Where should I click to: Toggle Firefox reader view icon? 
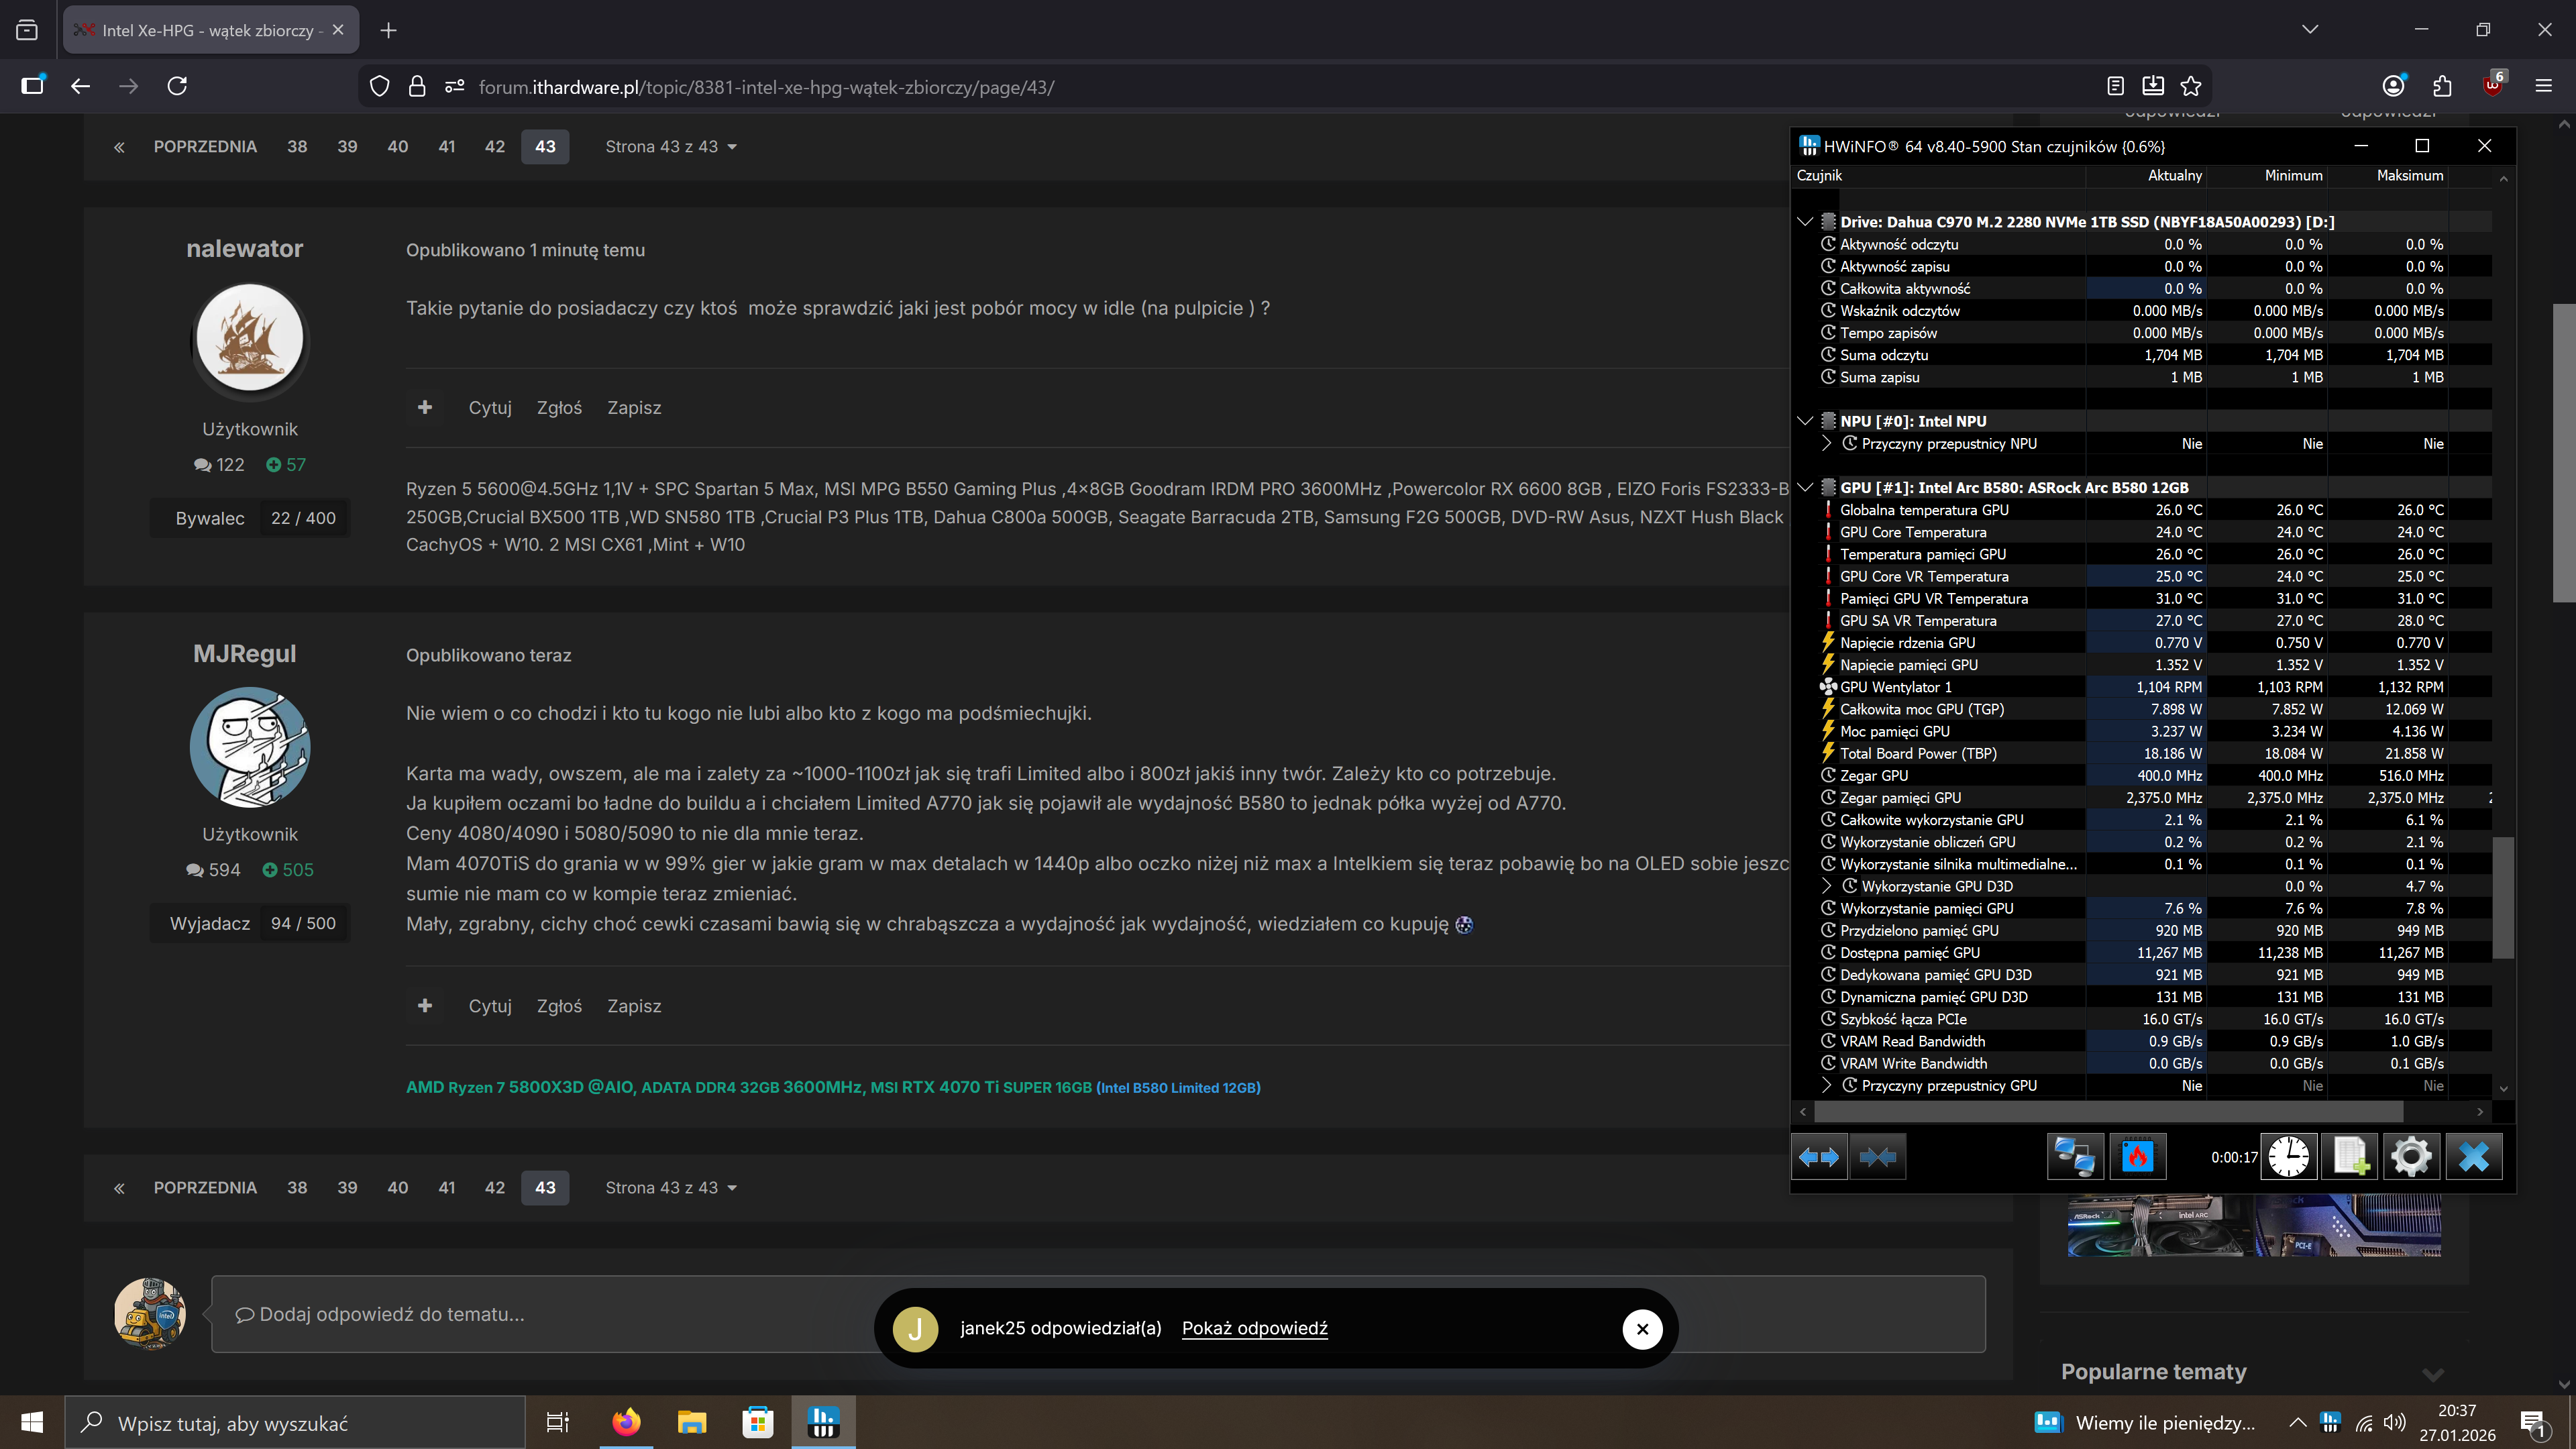click(2115, 86)
